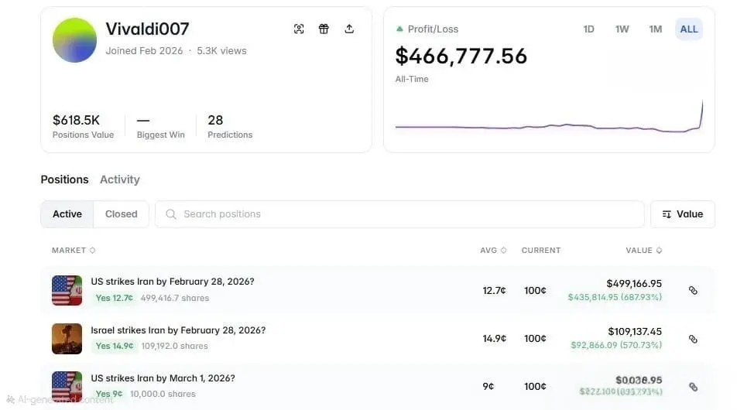This screenshot has width=737, height=410.
Task: Select 1M profit chart range
Action: 655,29
